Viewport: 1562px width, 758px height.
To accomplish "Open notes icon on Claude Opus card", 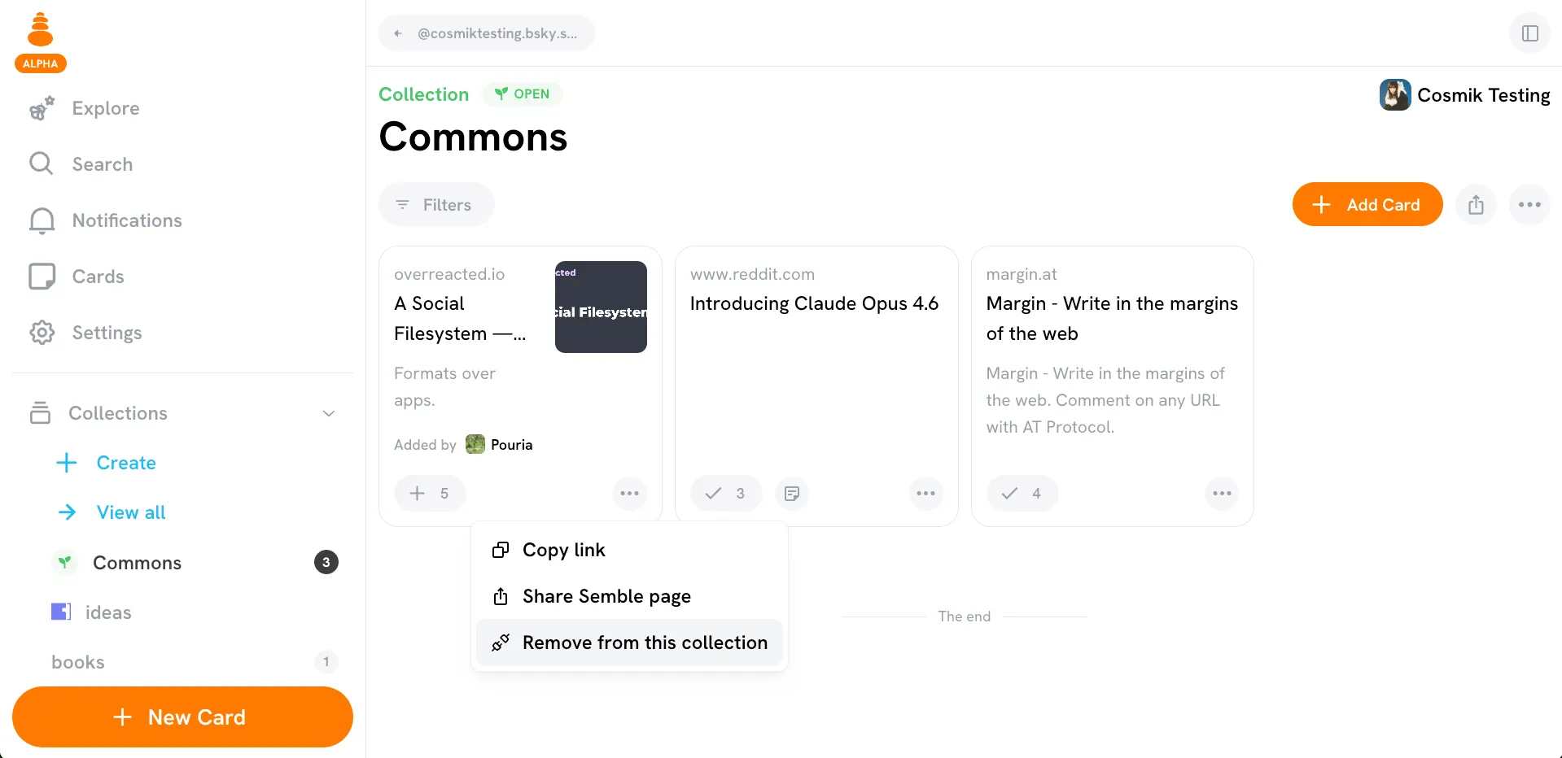I will click(791, 494).
